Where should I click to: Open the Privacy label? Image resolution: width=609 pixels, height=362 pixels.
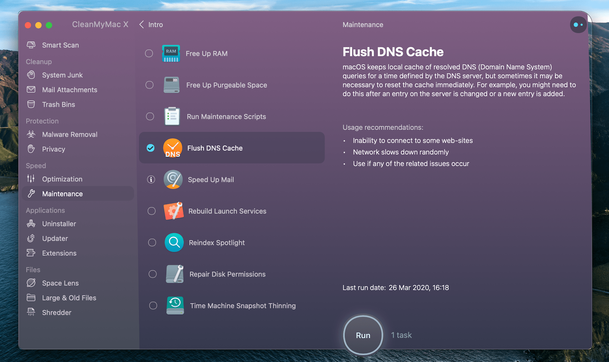coord(54,149)
